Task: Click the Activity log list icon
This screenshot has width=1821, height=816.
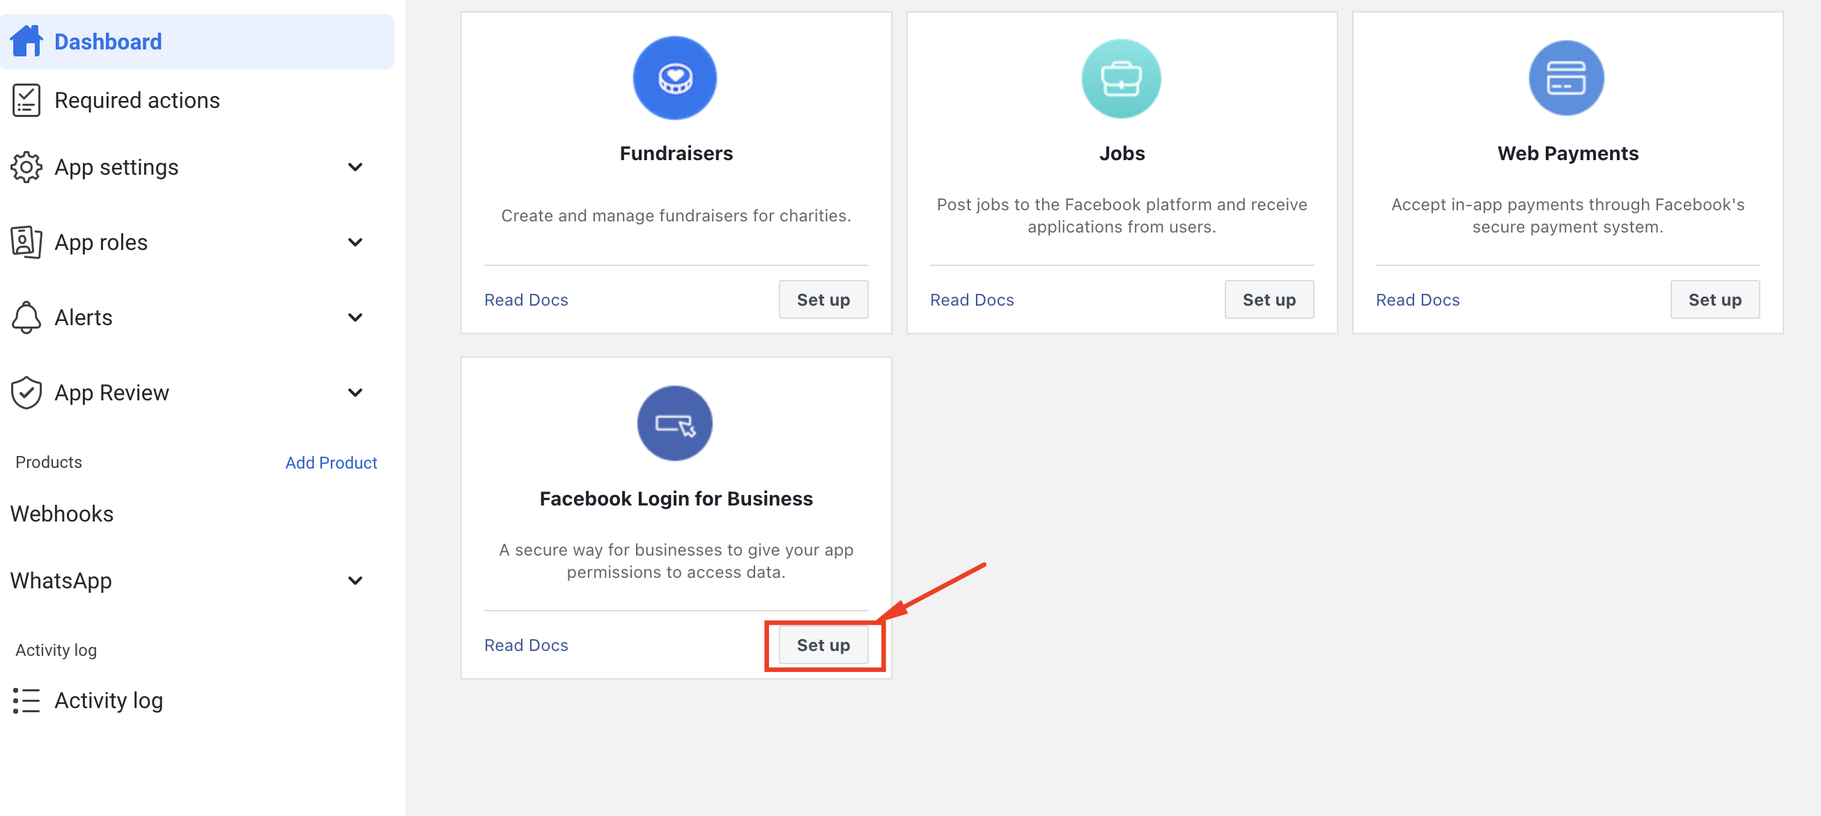Action: click(26, 700)
